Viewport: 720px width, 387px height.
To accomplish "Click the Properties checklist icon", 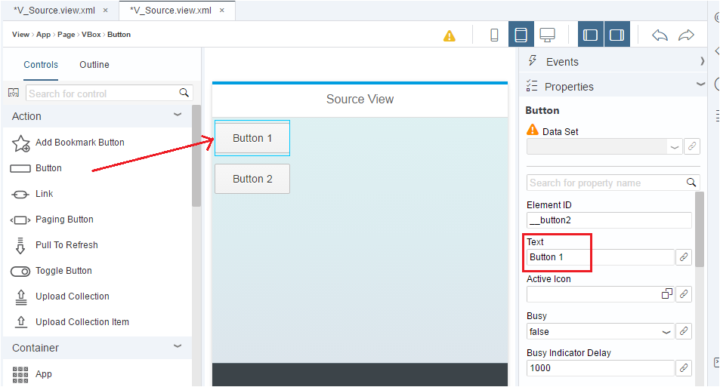I will pos(532,86).
